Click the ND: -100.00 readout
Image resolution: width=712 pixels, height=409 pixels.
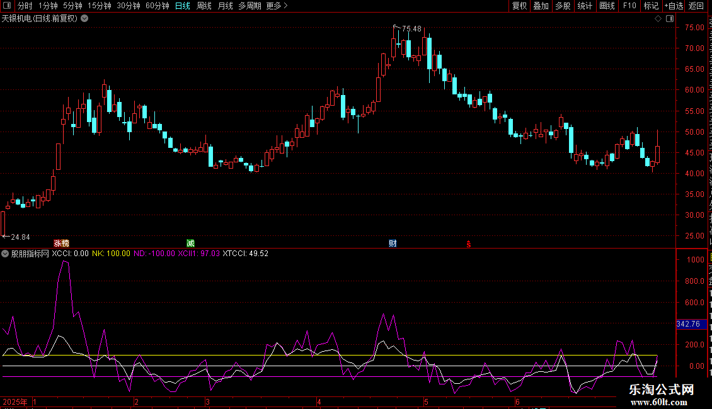pos(154,254)
